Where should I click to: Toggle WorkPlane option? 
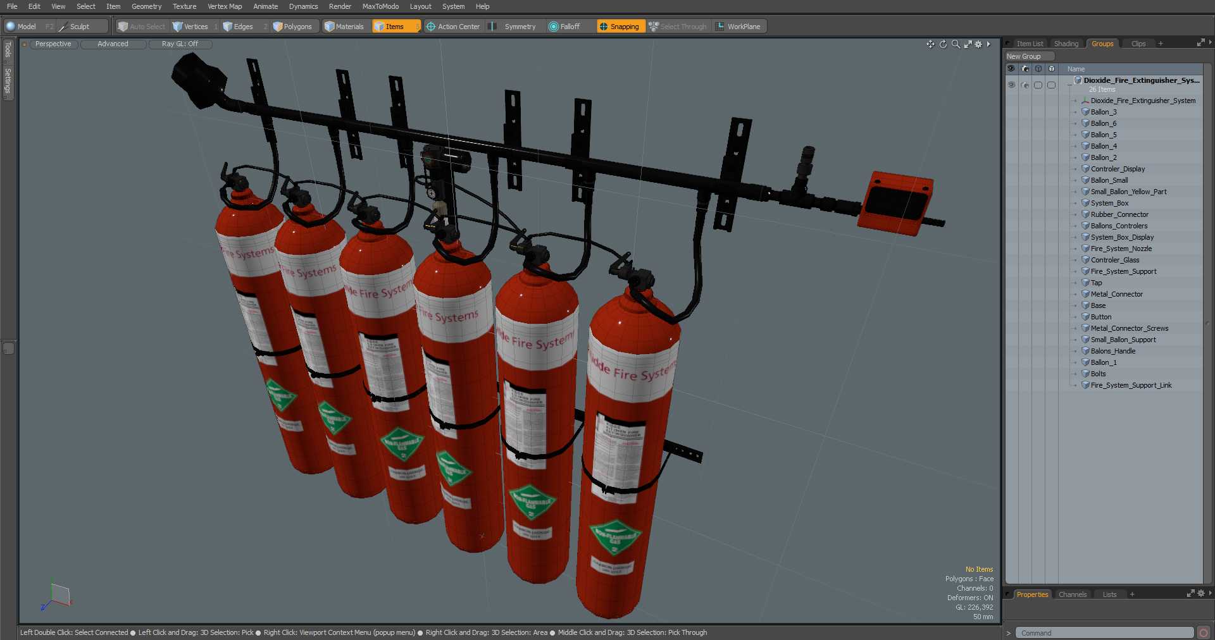click(x=738, y=27)
